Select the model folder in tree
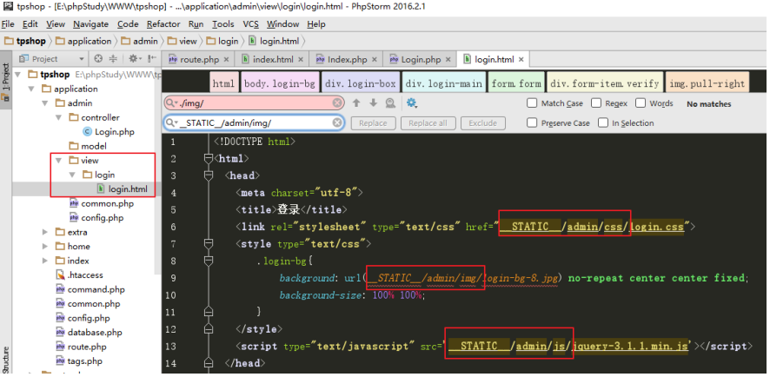The height and width of the screenshot is (377, 770). coord(88,146)
